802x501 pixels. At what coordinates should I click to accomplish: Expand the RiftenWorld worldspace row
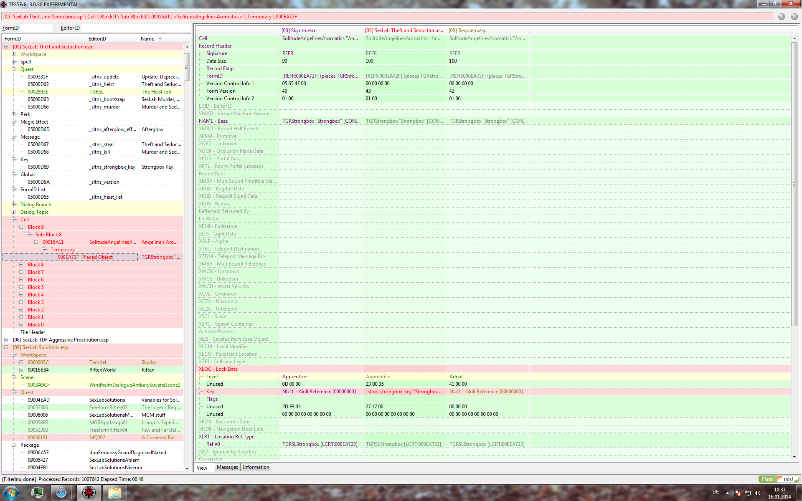click(21, 370)
